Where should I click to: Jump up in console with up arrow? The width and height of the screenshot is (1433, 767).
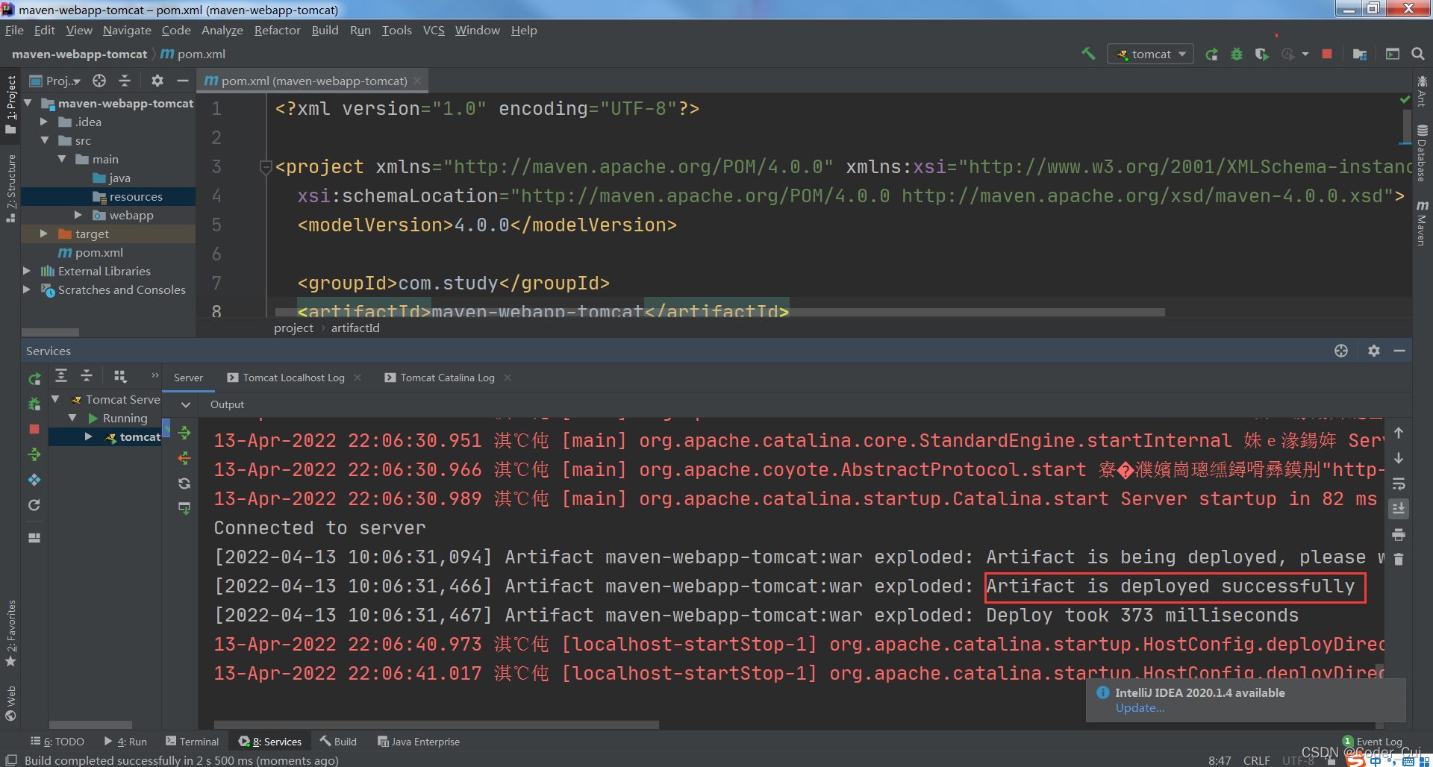tap(1399, 433)
